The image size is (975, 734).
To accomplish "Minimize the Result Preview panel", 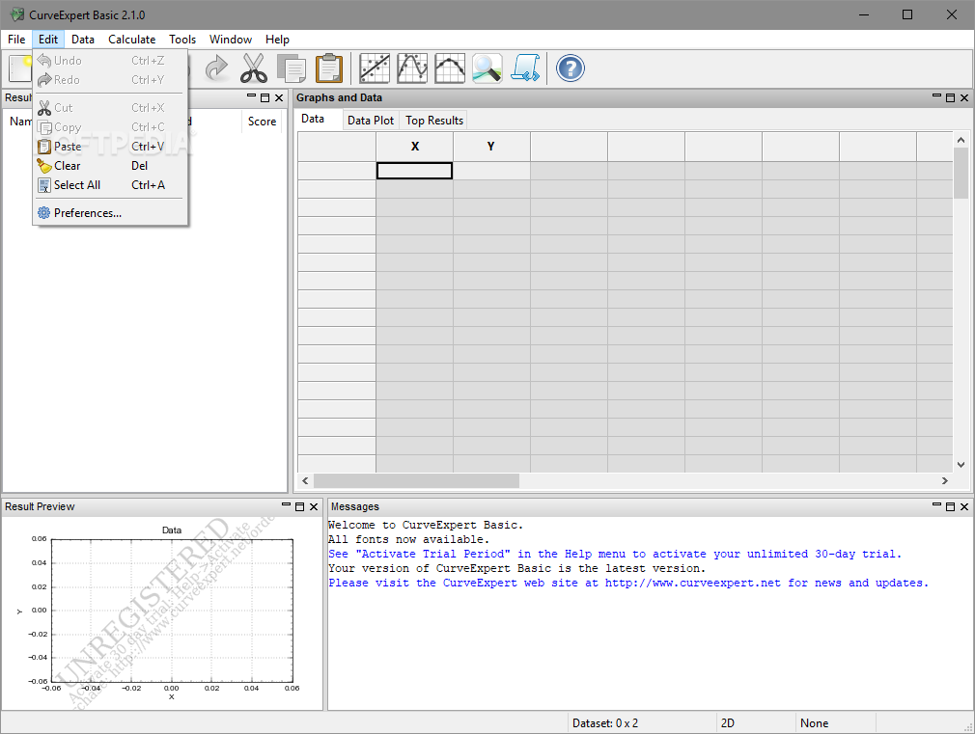I will [286, 506].
